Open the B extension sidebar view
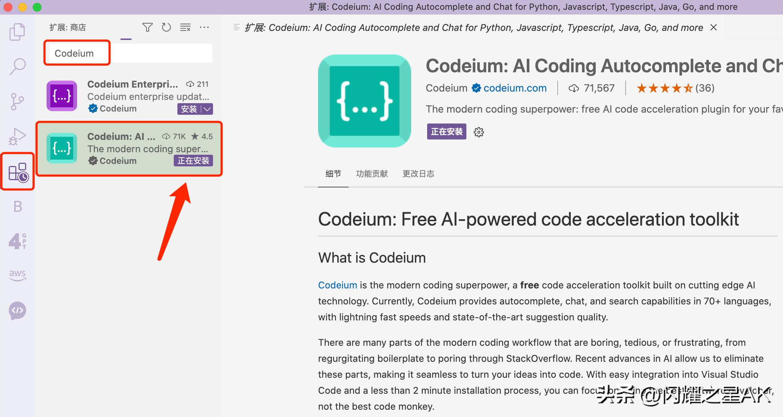 [x=17, y=206]
